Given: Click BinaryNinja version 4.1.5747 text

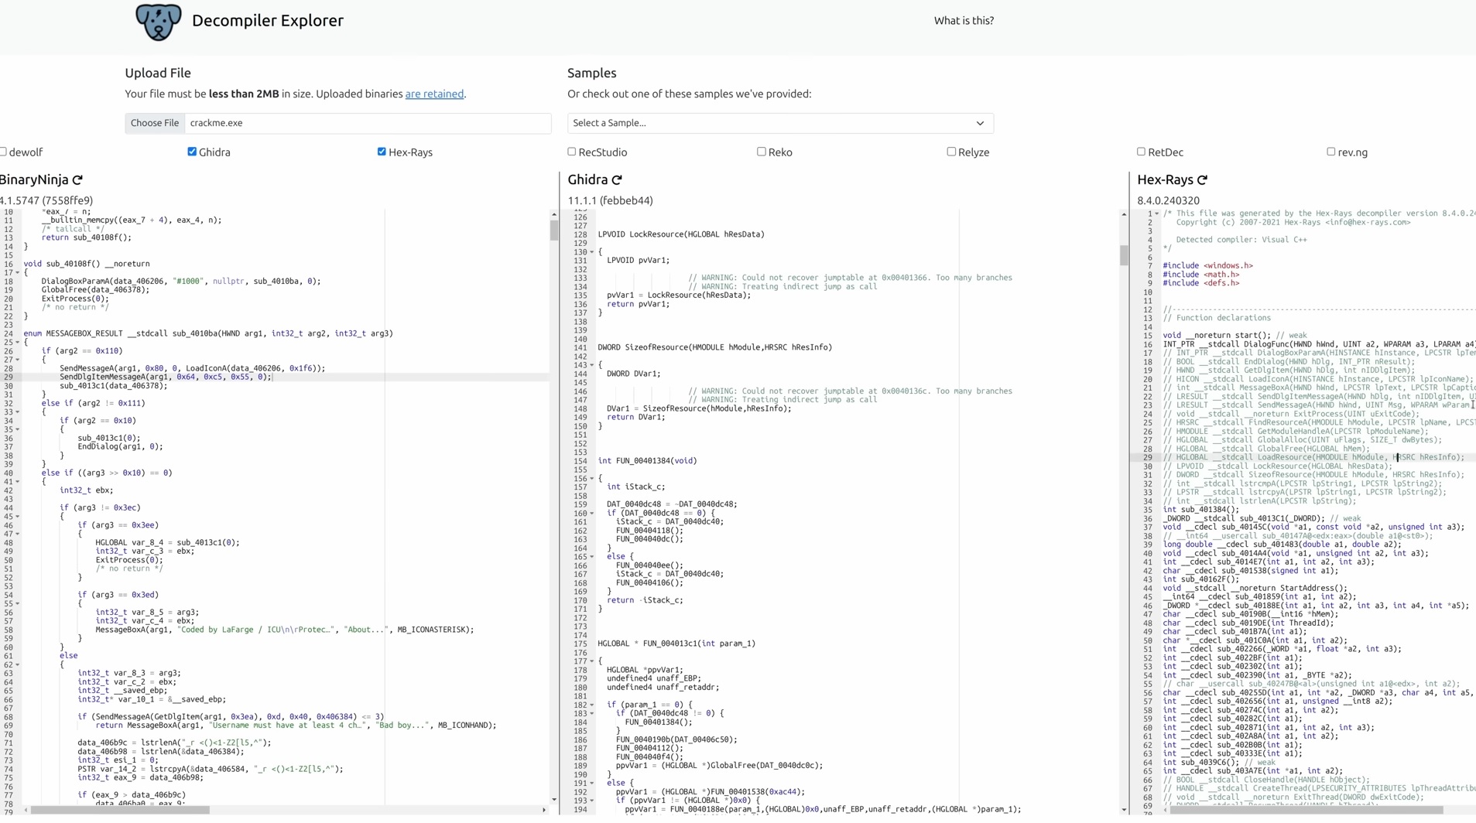Looking at the screenshot, I should tap(46, 200).
